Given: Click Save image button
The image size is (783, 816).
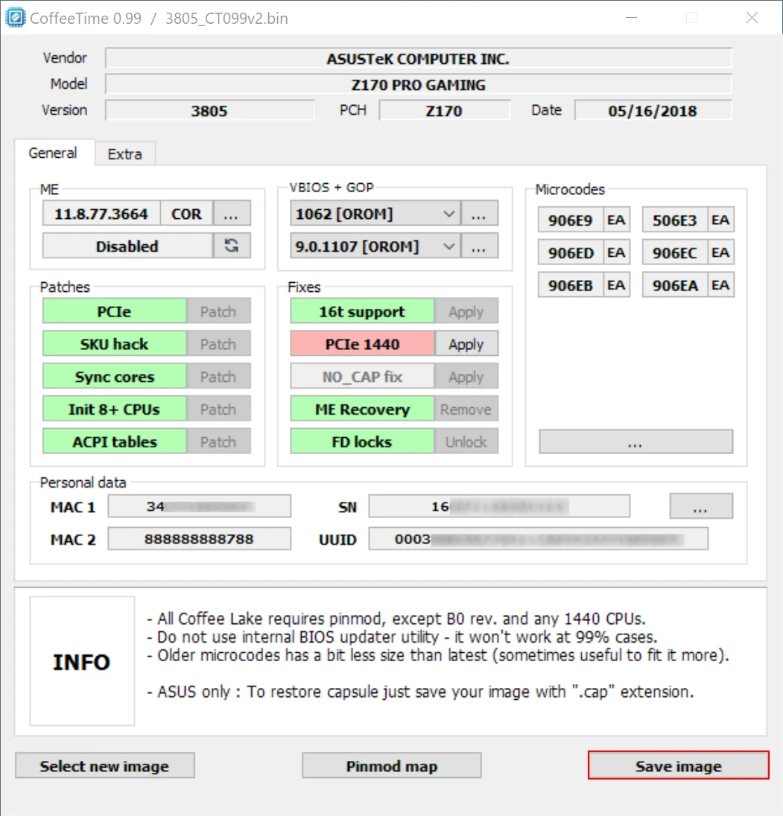Looking at the screenshot, I should click(679, 765).
